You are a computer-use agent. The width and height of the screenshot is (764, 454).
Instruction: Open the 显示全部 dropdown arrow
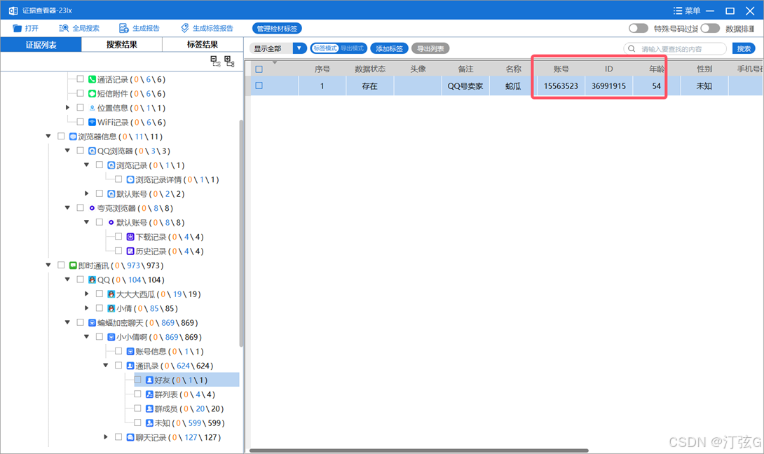pos(299,48)
